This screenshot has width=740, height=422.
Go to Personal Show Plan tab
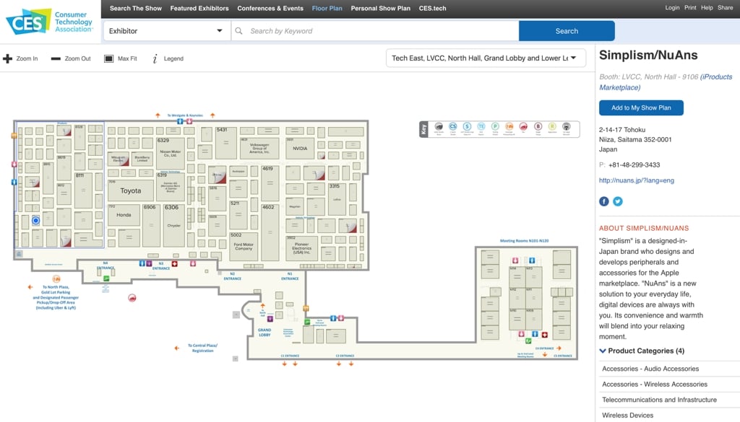pyautogui.click(x=380, y=9)
